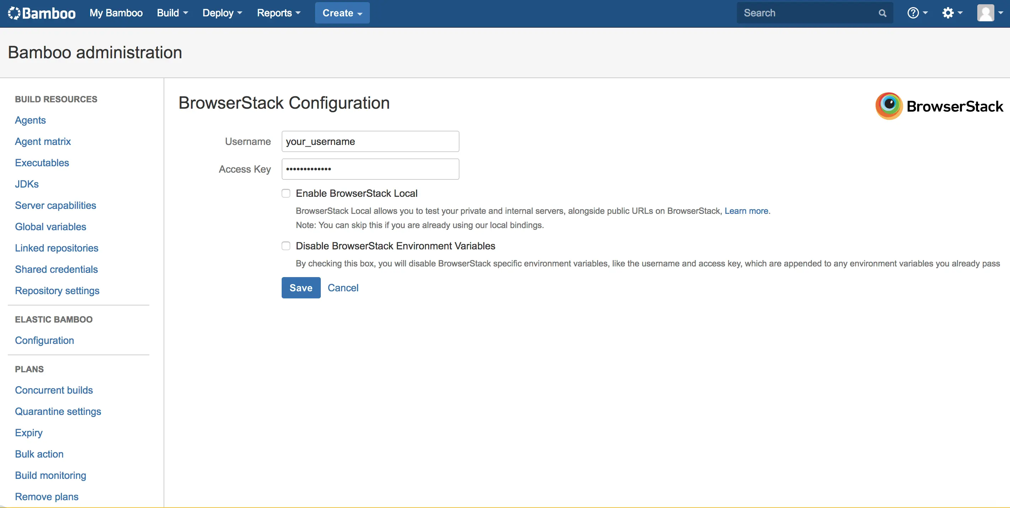Click the user avatar icon
This screenshot has height=508, width=1010.
(985, 13)
